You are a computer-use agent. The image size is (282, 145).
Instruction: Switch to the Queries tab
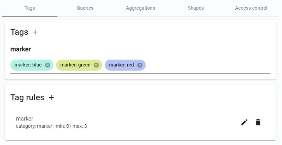coord(85,8)
